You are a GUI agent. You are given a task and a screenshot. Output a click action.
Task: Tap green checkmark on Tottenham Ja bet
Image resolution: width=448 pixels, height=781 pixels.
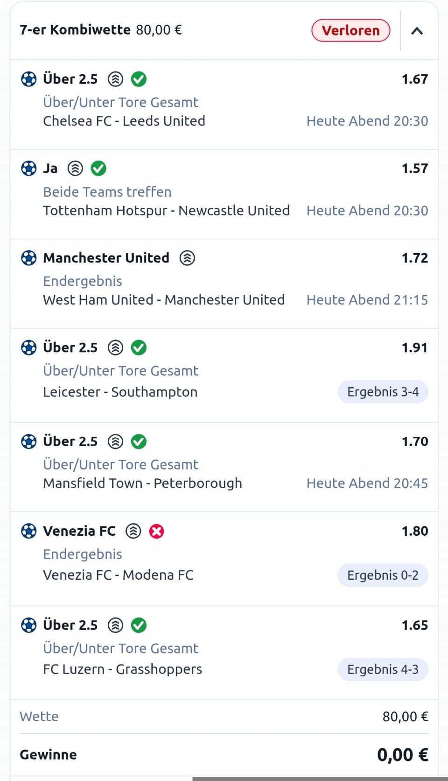(x=98, y=168)
